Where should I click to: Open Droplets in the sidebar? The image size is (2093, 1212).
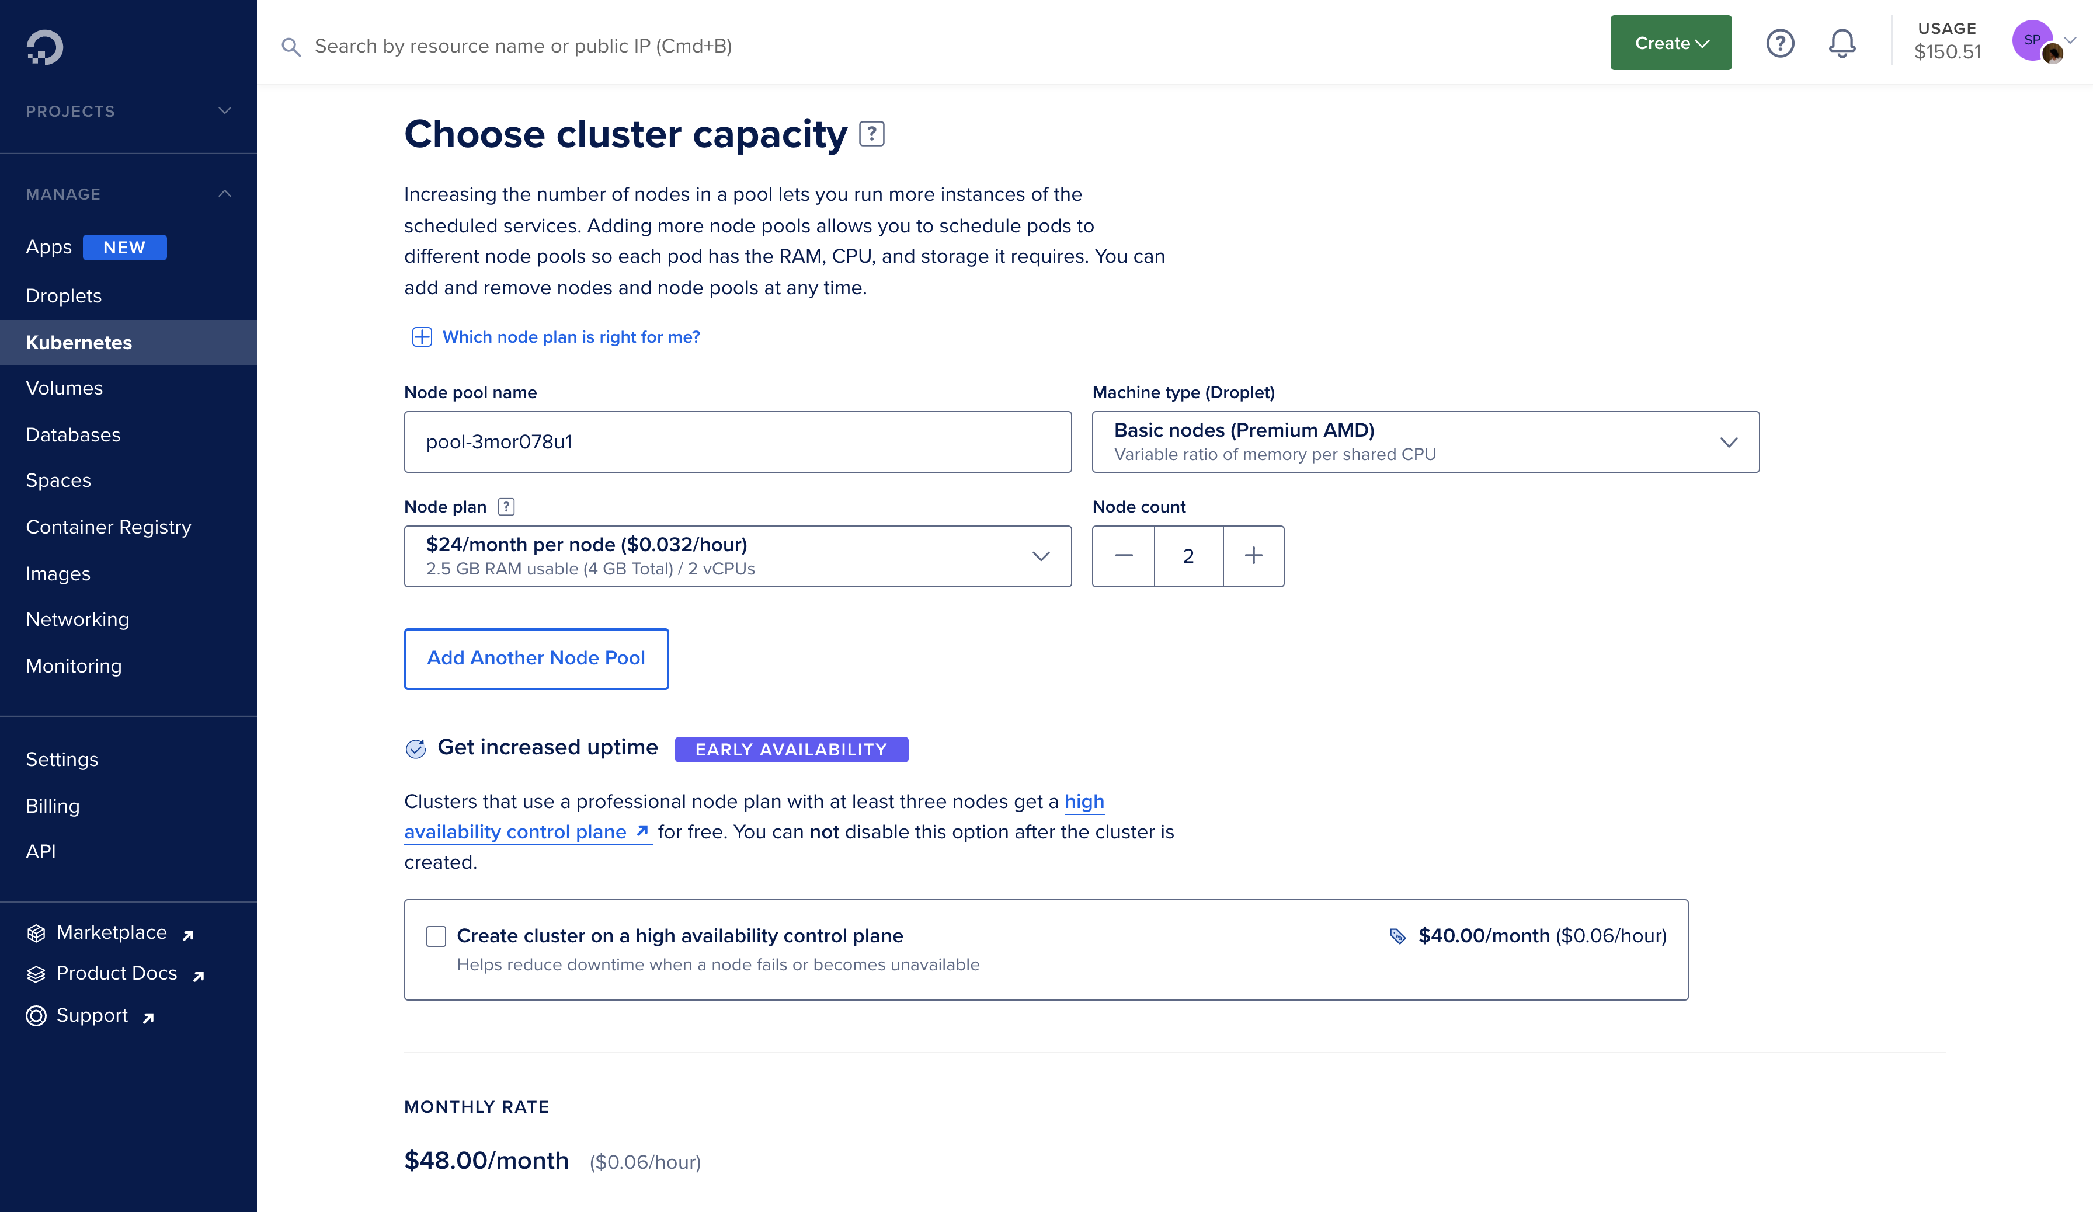[x=64, y=297]
